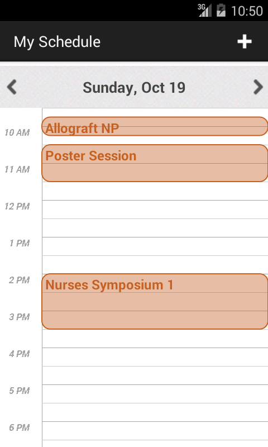Tap the 10 AM hour label
The image size is (268, 447).
(x=17, y=132)
